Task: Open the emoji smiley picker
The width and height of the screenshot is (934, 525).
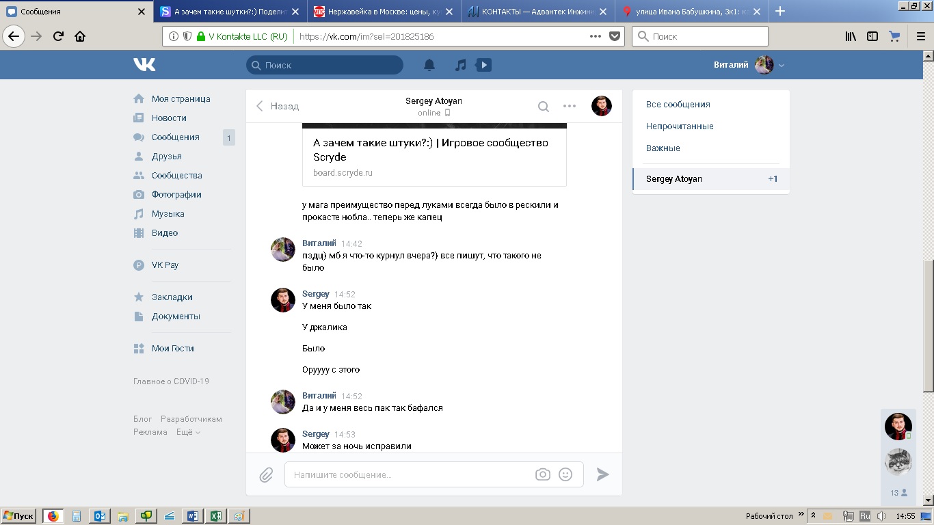Action: click(x=565, y=474)
